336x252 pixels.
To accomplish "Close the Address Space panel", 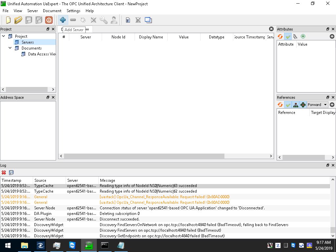I will tap(53, 97).
